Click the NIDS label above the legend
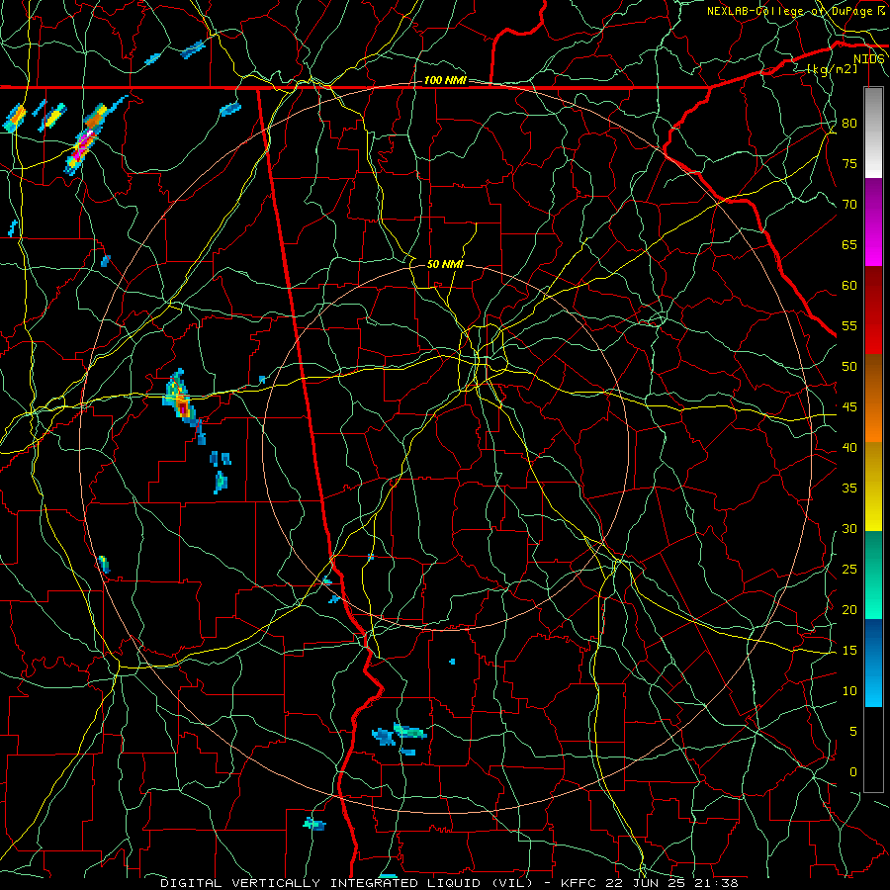 pyautogui.click(x=869, y=59)
